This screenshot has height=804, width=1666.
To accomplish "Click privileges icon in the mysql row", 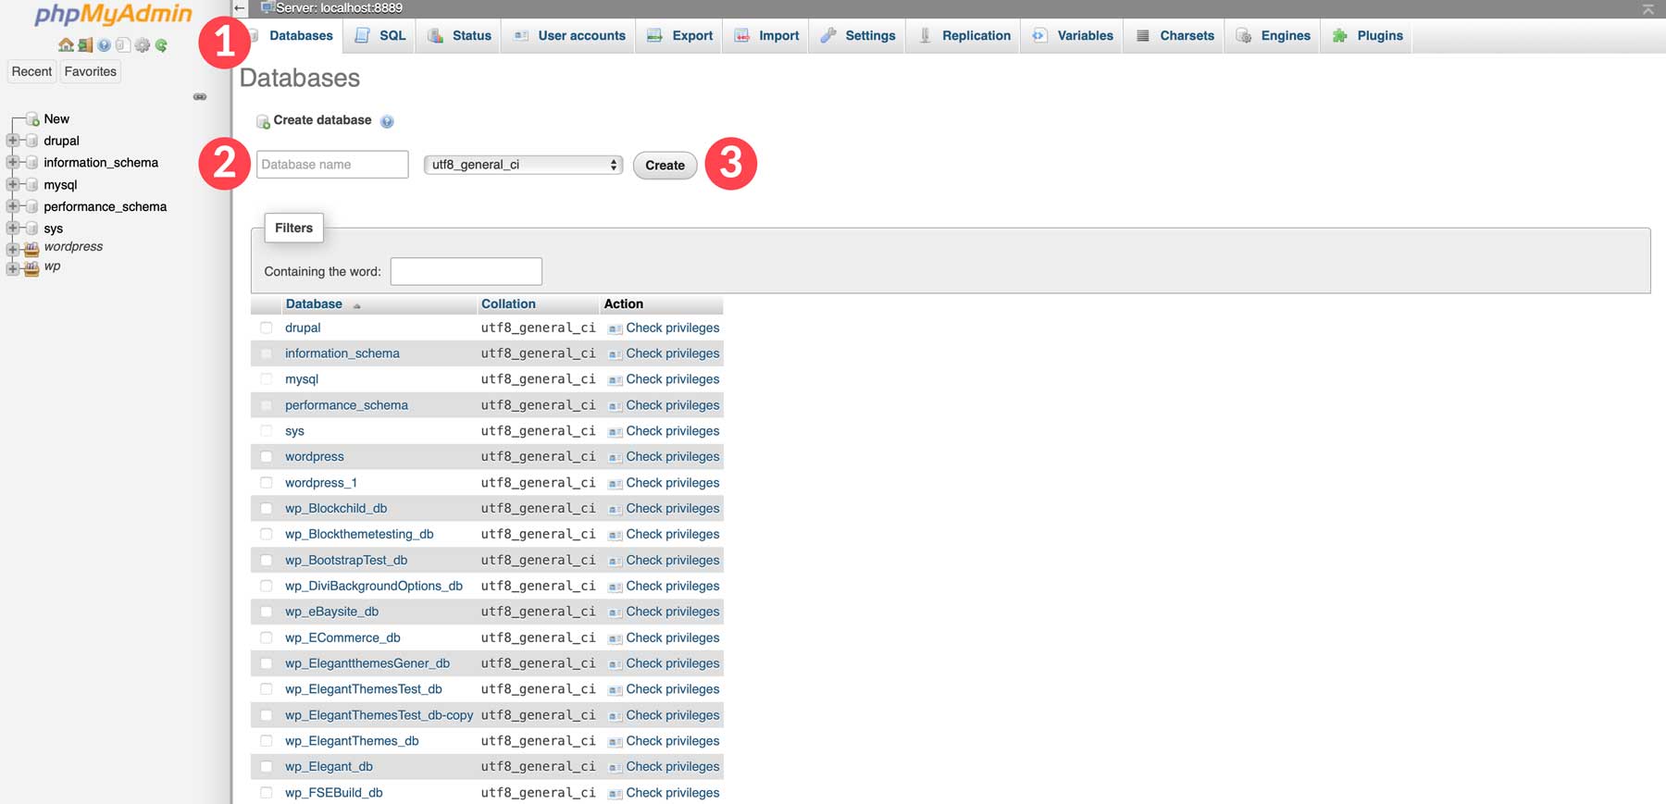I will coord(615,380).
